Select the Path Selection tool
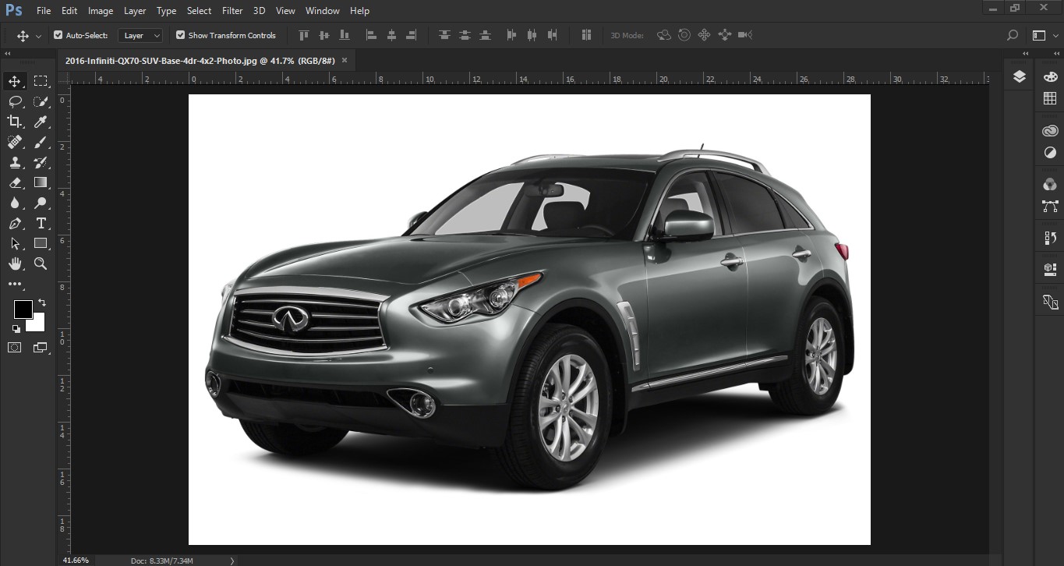The image size is (1064, 566). [15, 243]
